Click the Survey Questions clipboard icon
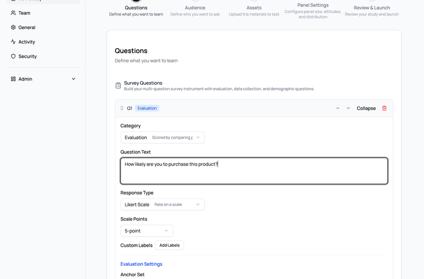Viewport: 424px width, 279px height. pos(118,86)
